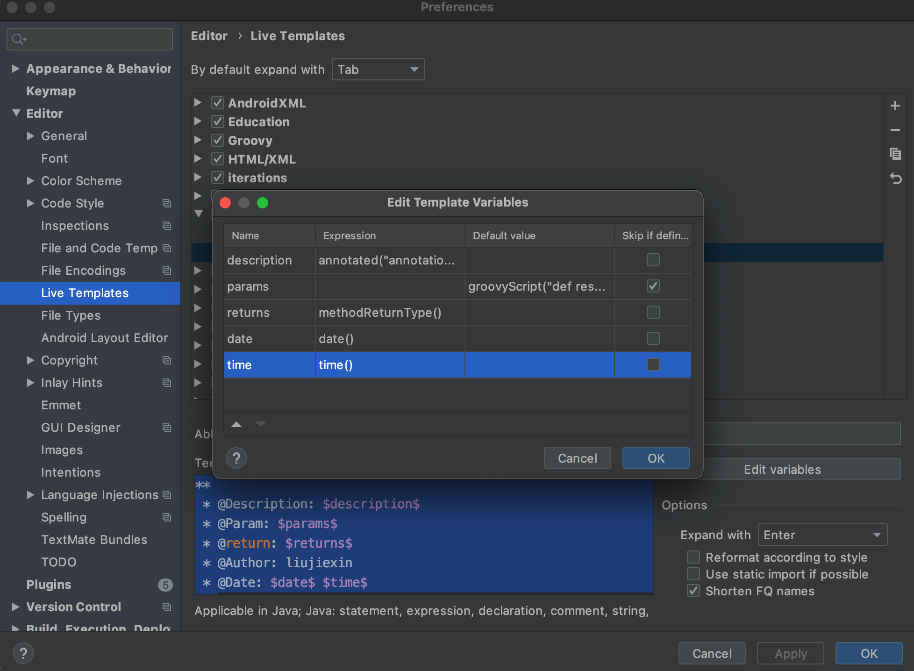914x671 pixels.
Task: Click project-level icon next to Spelling
Action: click(x=167, y=517)
